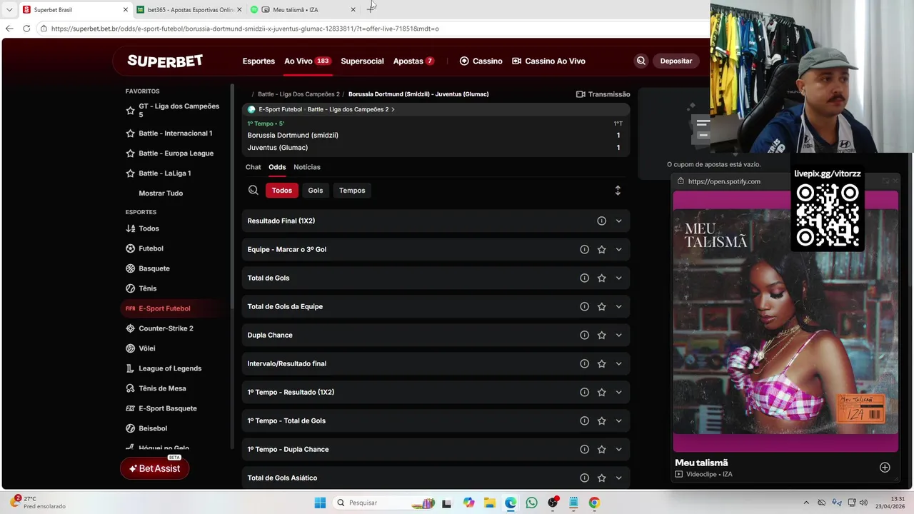The height and width of the screenshot is (514, 914).
Task: Open the Windows Start button
Action: [320, 503]
